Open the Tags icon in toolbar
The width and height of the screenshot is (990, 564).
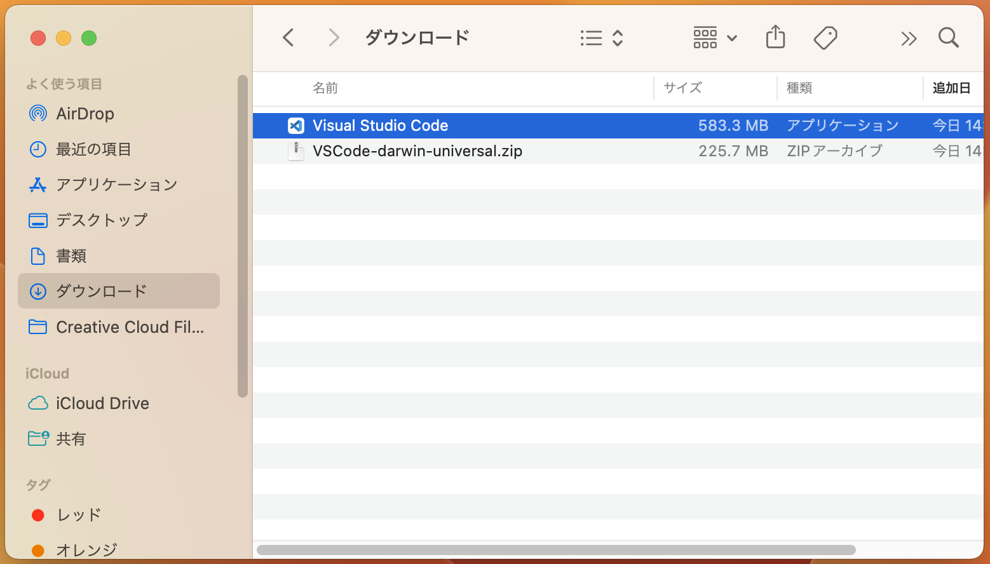tap(825, 38)
